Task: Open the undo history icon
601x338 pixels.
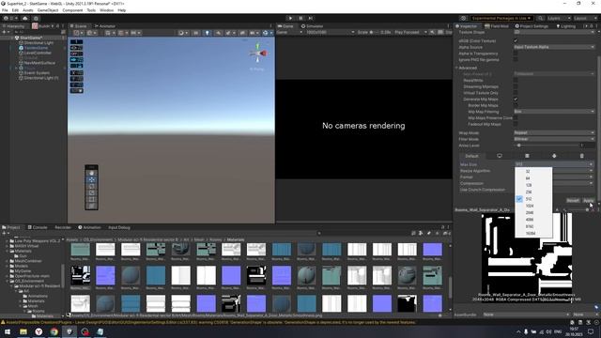Action: [x=463, y=18]
